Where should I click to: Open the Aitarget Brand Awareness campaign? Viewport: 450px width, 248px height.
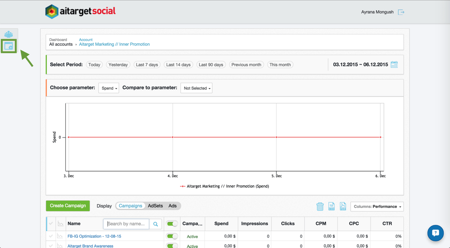click(x=90, y=246)
